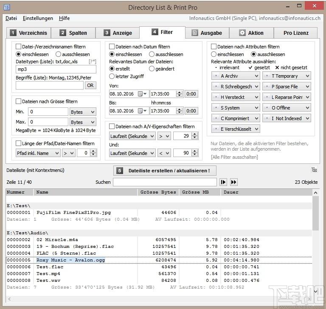This screenshot has width=326, height=309.
Task: Open the Hilfe menu
Action: coord(64,18)
